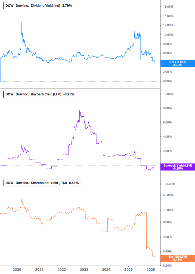This screenshot has height=274, width=195.
Task: Click the 12.00% tick on the dividend axis
Action: 168,25
